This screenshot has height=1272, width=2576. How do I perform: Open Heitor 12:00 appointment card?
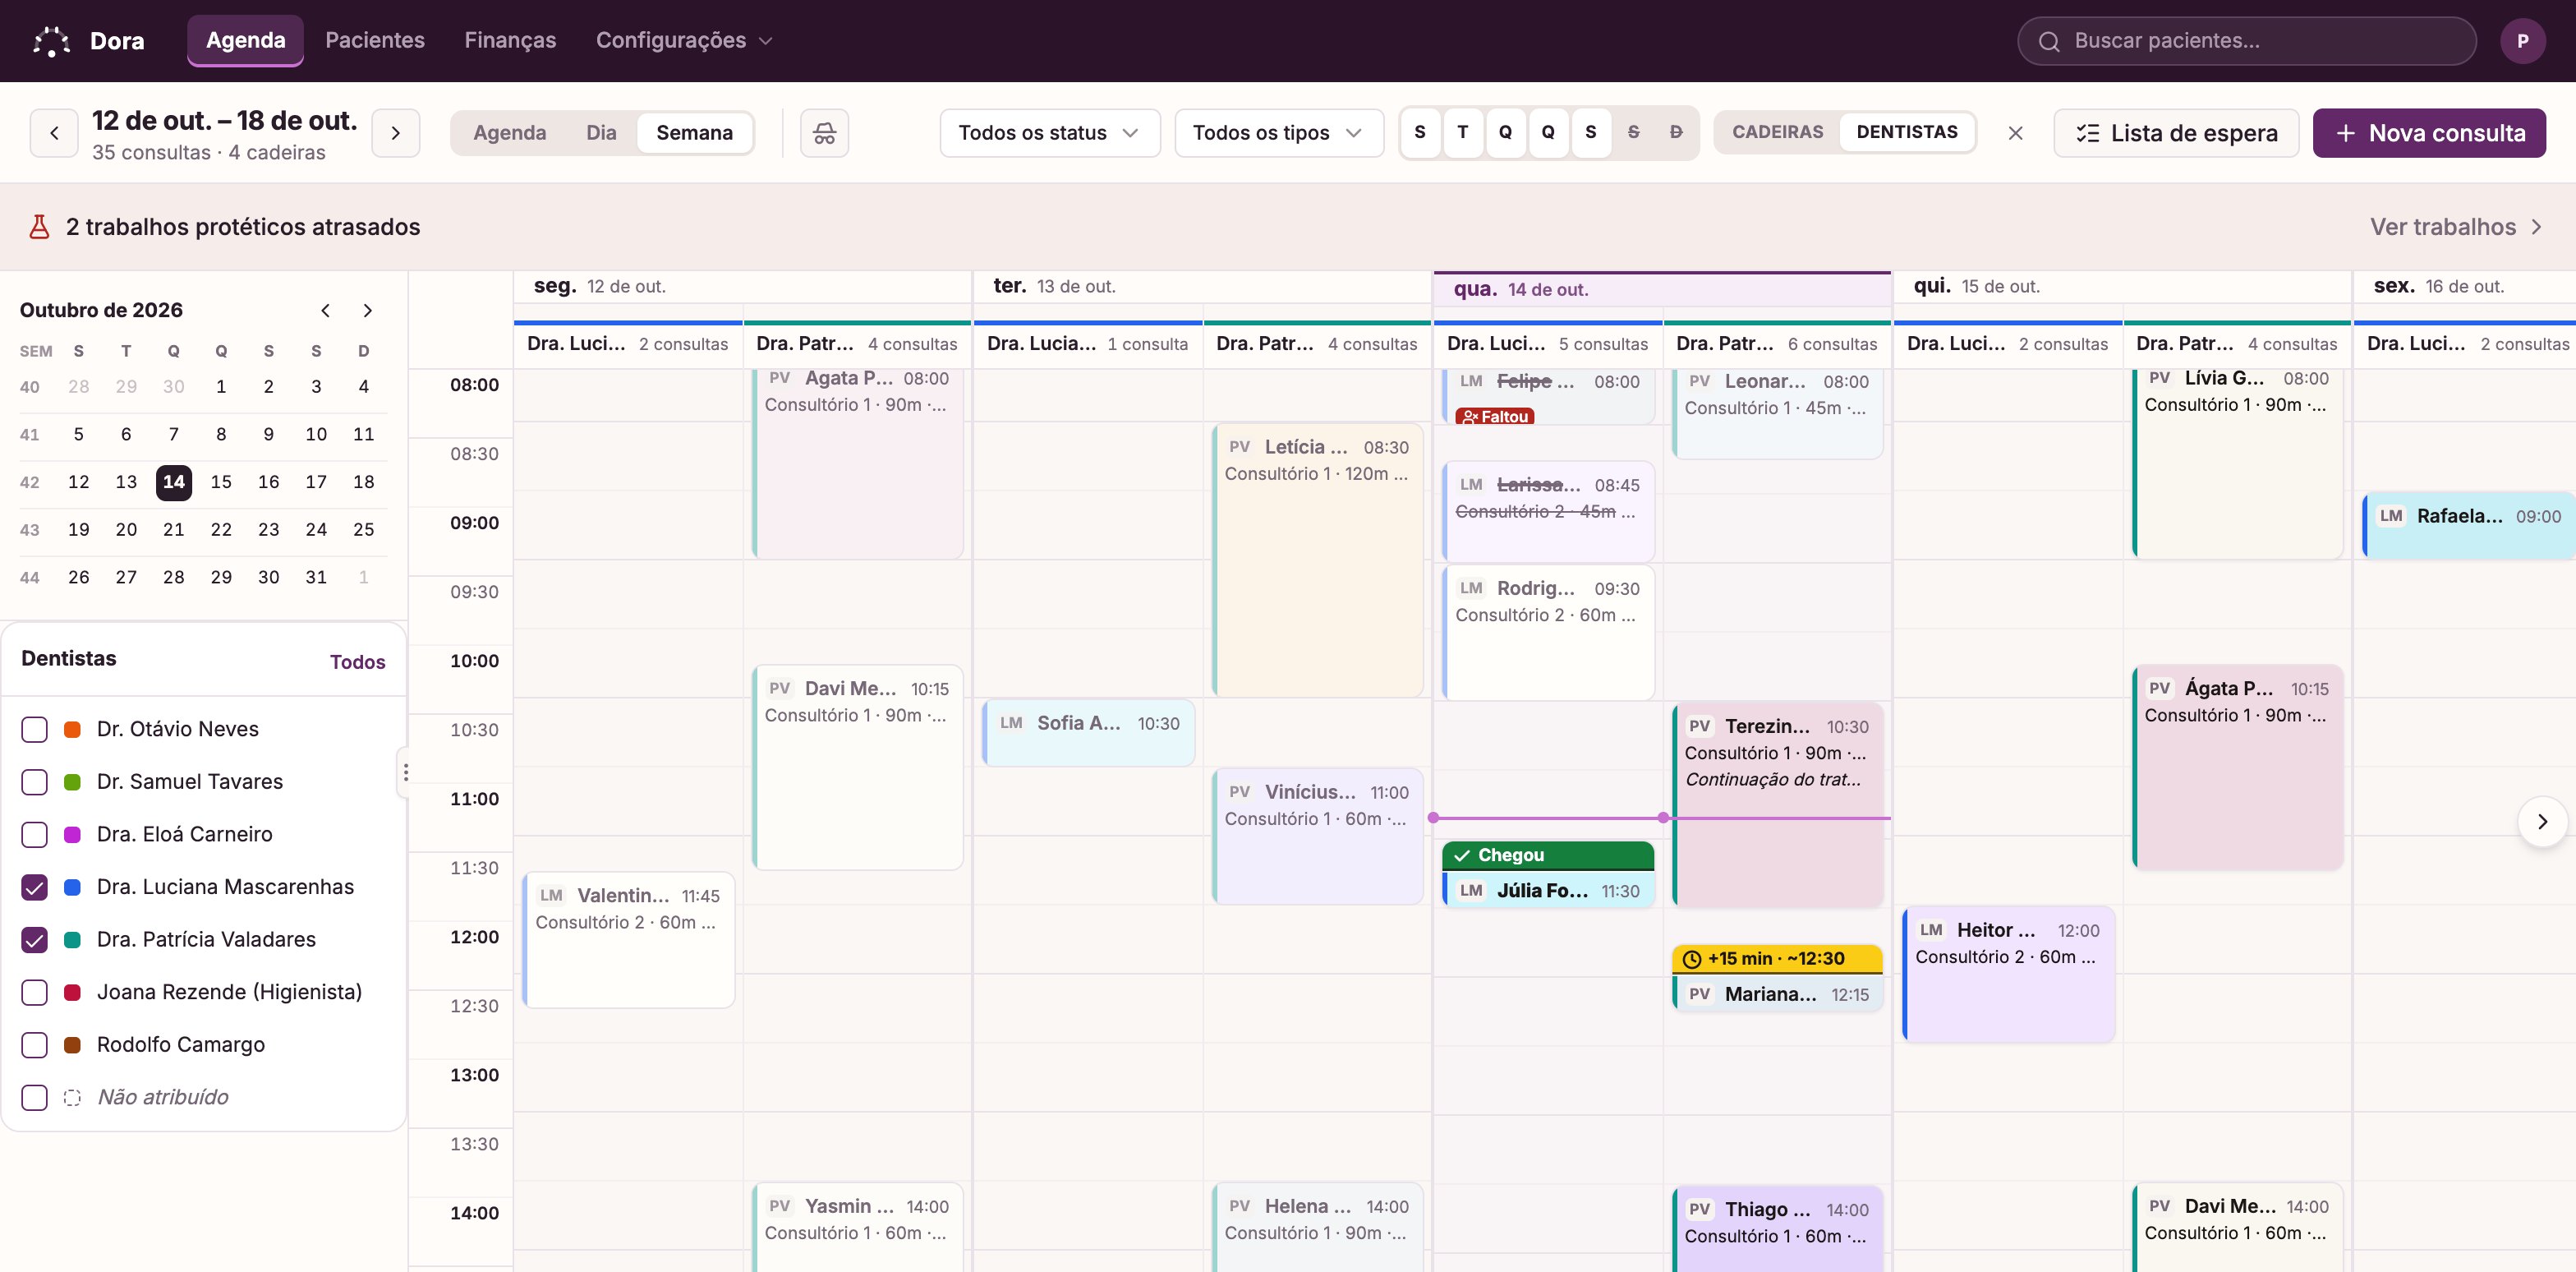[x=2008, y=975]
